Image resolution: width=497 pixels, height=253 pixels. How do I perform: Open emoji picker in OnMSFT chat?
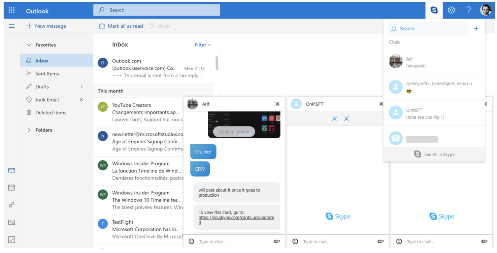295,241
